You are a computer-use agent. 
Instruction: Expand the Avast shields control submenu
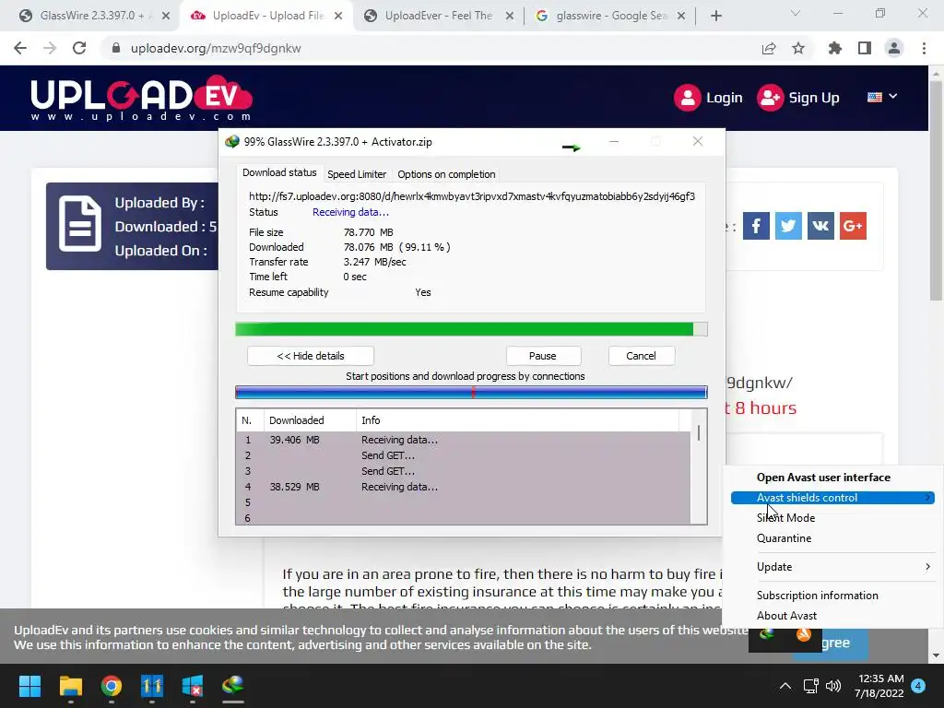(x=832, y=498)
